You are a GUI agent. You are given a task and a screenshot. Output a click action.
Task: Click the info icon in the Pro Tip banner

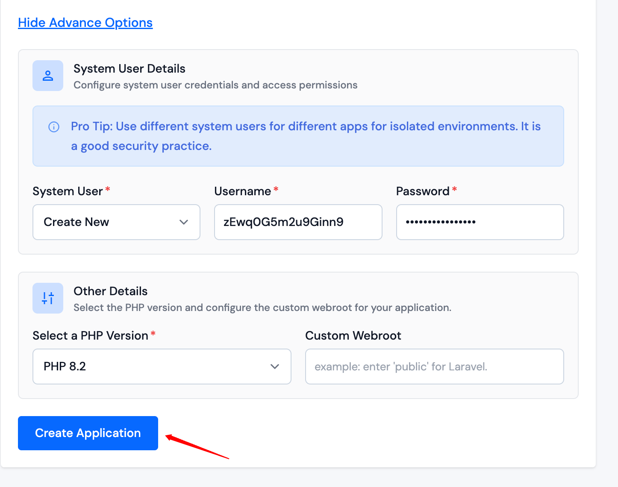54,127
